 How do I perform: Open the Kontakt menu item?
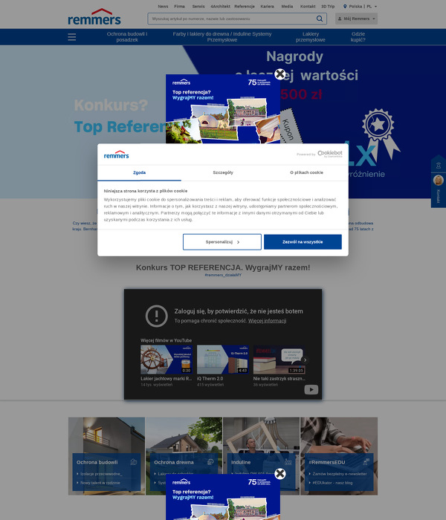click(308, 6)
